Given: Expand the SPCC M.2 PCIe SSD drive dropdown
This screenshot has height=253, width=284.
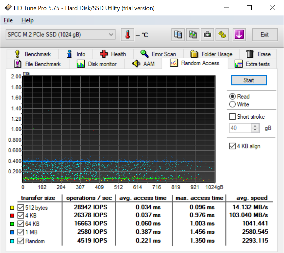Looking at the screenshot, I should [x=111, y=34].
